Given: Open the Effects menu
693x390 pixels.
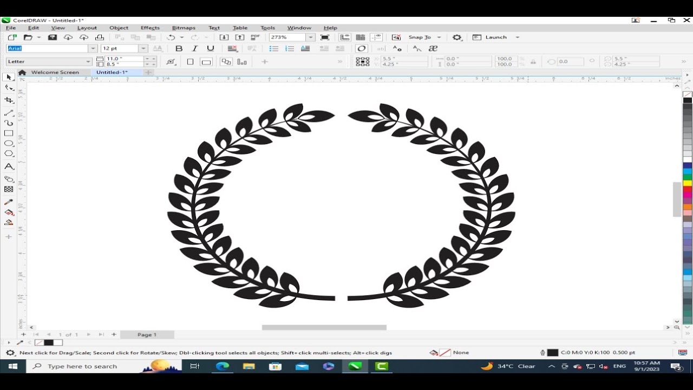Looking at the screenshot, I should 150,28.
